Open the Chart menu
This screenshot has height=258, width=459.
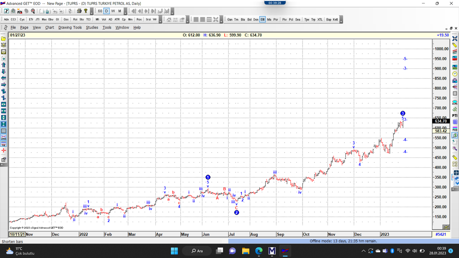[50, 28]
